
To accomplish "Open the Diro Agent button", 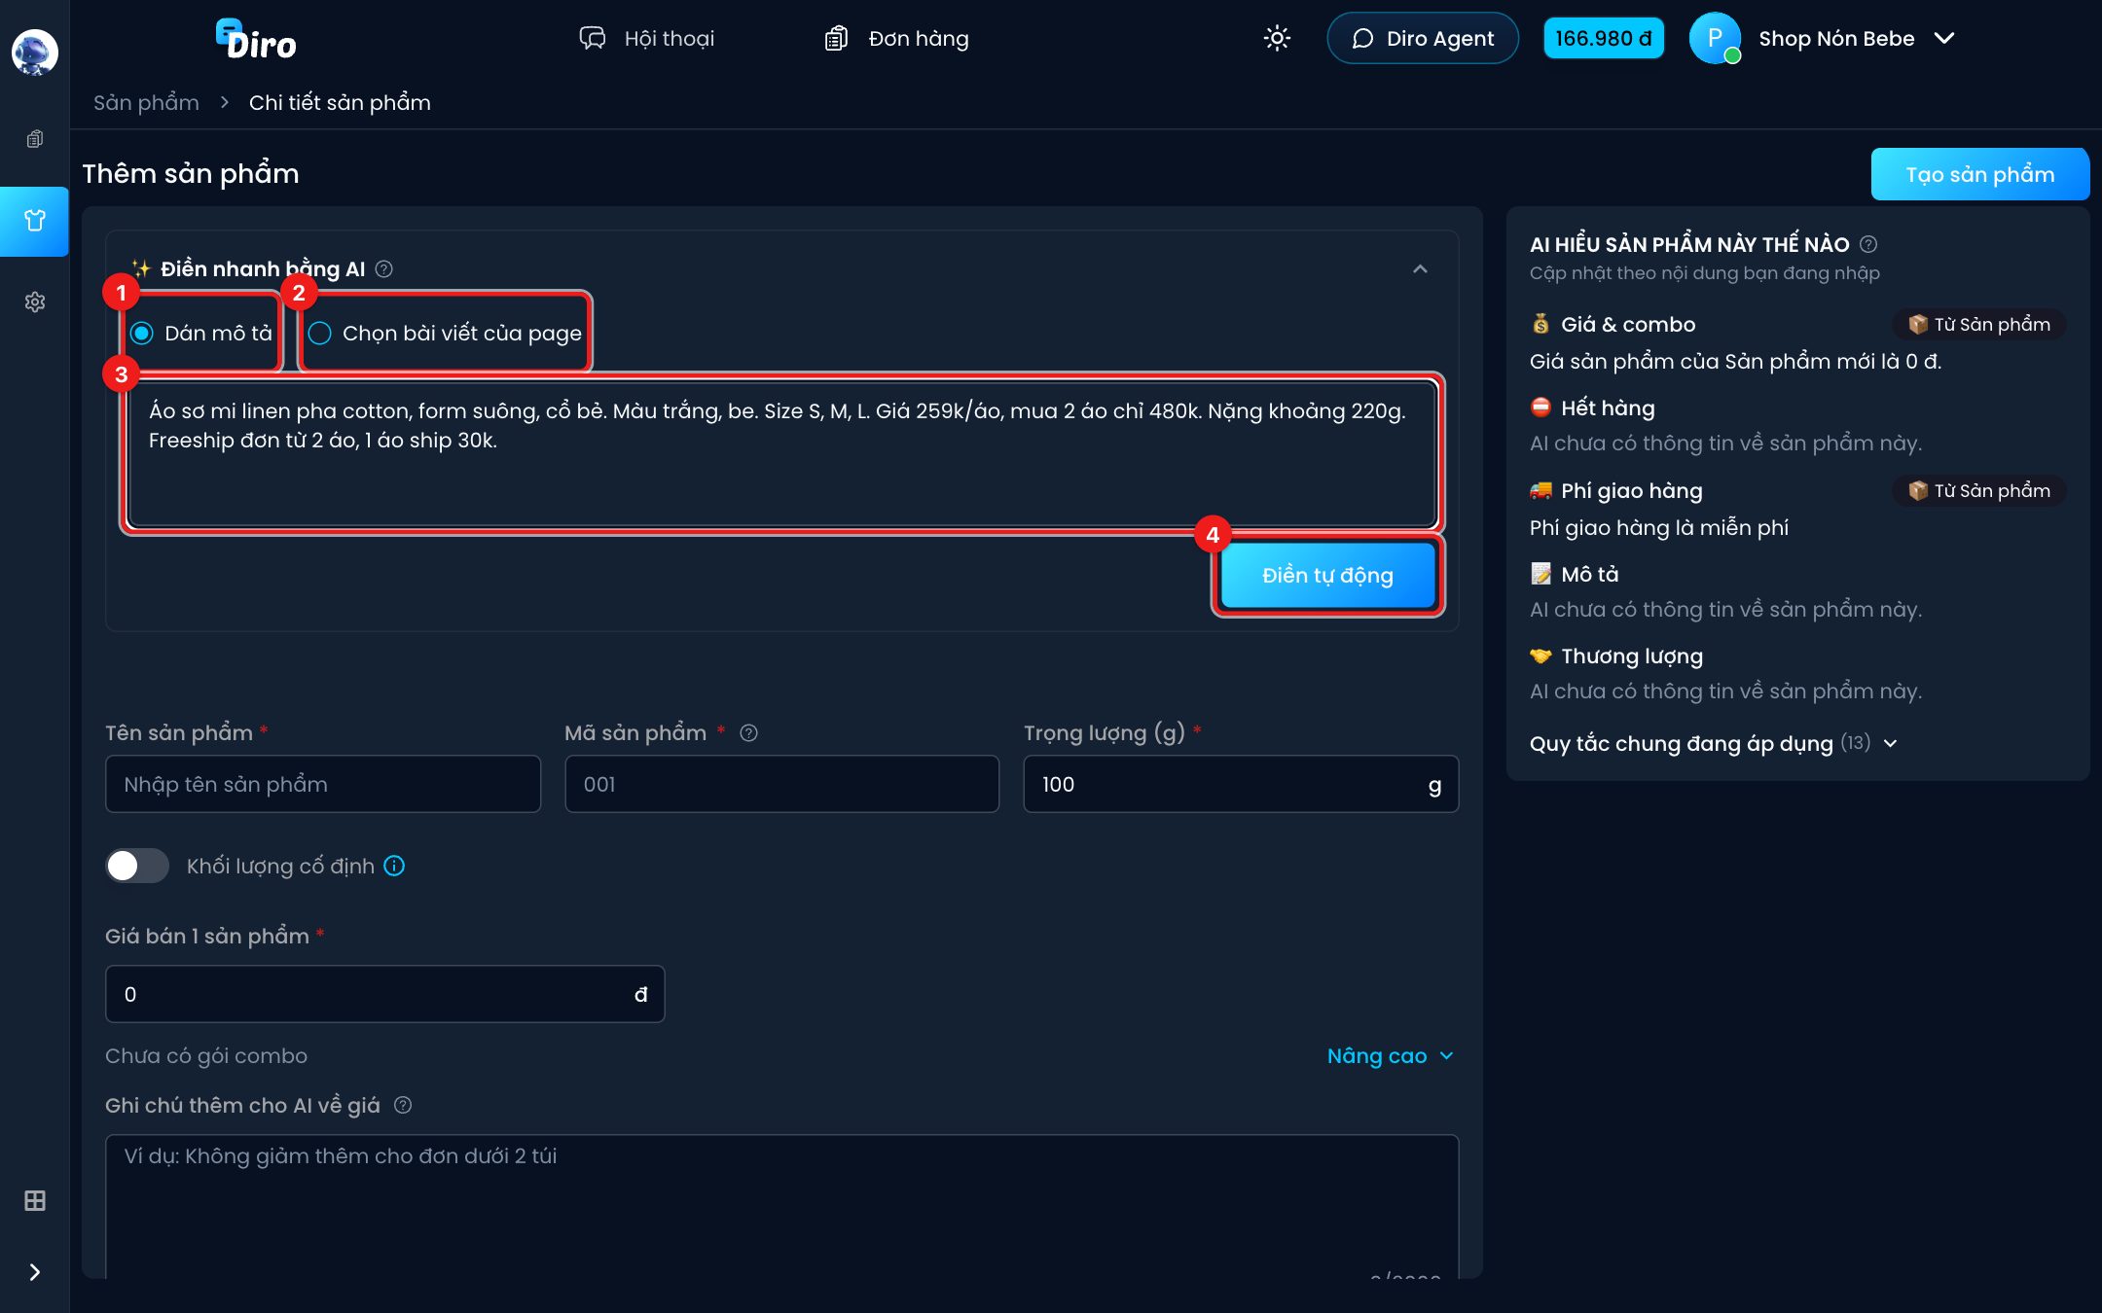I will coord(1422,38).
